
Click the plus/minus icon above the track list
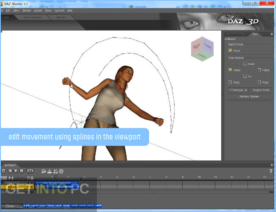tap(4, 178)
